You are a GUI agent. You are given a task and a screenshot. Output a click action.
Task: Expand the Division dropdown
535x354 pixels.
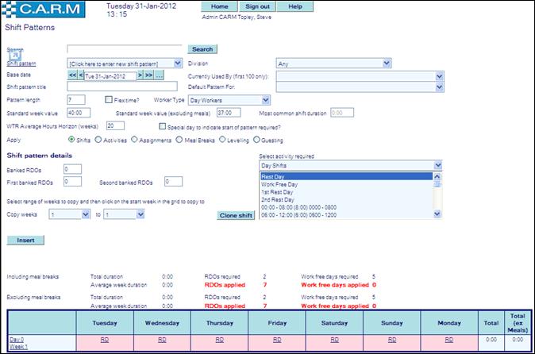[333, 63]
